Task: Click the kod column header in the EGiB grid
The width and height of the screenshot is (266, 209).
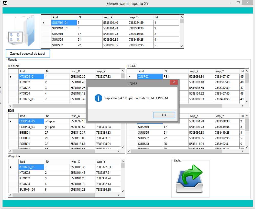Action: [31, 116]
